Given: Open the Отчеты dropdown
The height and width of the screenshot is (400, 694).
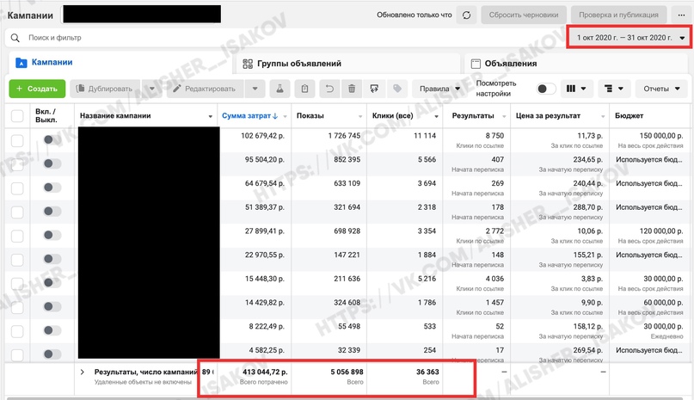Looking at the screenshot, I should [x=661, y=89].
